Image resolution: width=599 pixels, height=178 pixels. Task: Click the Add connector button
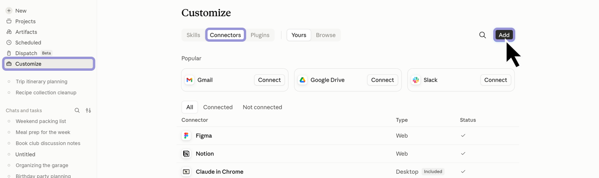(x=504, y=35)
